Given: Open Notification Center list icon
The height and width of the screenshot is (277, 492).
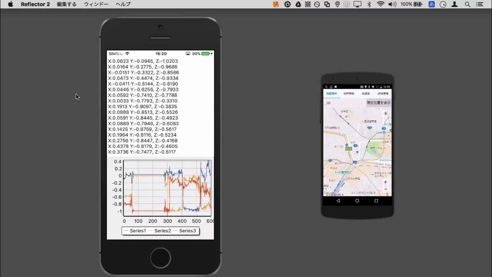Looking at the screenshot, I should [480, 4].
